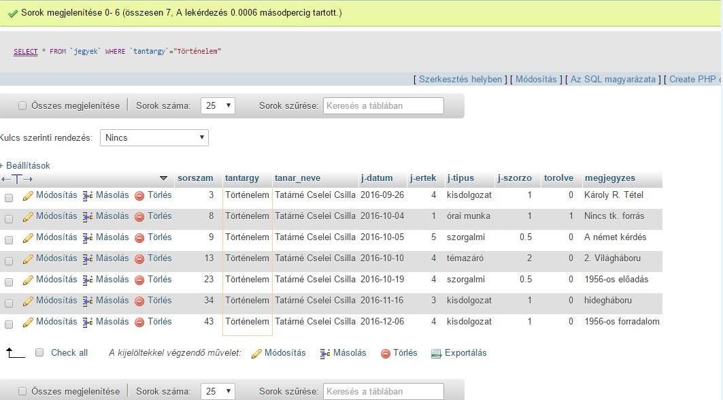Sort by the tanar_neve column header
The image size is (723, 400).
tap(297, 178)
